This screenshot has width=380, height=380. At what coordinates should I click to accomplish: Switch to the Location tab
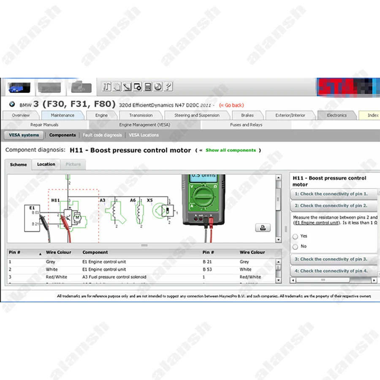[x=46, y=164]
